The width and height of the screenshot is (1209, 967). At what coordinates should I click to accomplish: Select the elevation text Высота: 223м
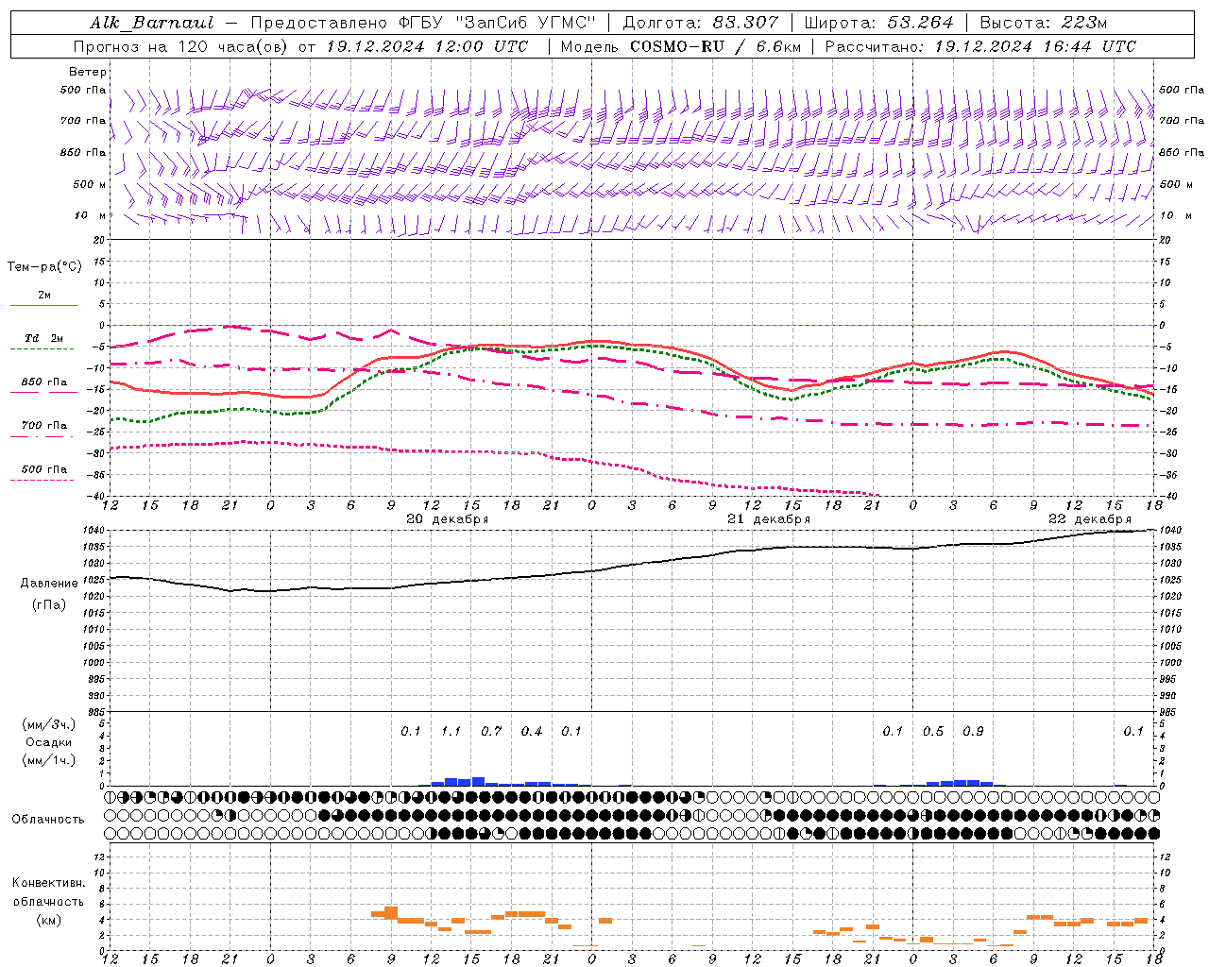(x=1044, y=23)
